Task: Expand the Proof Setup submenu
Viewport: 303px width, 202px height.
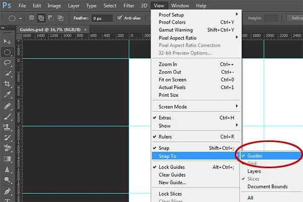Action: (196, 15)
